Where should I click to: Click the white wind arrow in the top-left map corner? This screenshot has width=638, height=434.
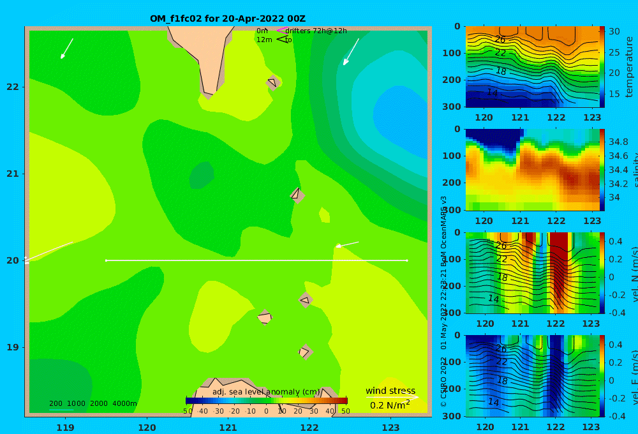(x=67, y=49)
